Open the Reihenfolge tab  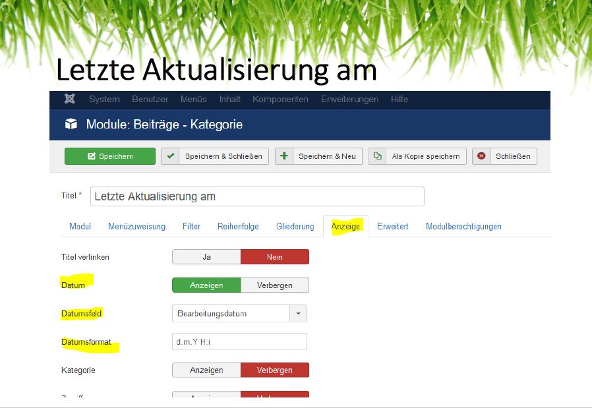click(238, 227)
